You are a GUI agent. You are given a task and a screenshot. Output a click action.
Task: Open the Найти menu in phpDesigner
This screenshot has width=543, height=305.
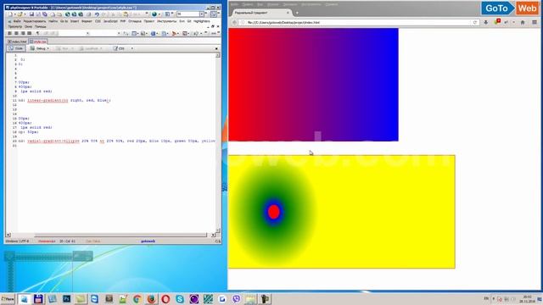pyautogui.click(x=53, y=21)
